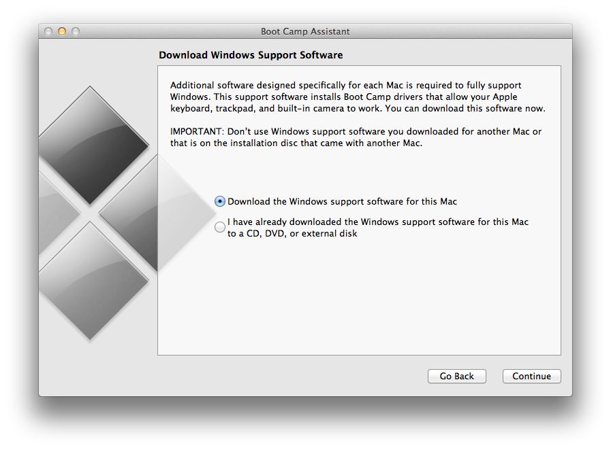The image size is (611, 450).
Task: Click the Continue button
Action: pyautogui.click(x=531, y=376)
